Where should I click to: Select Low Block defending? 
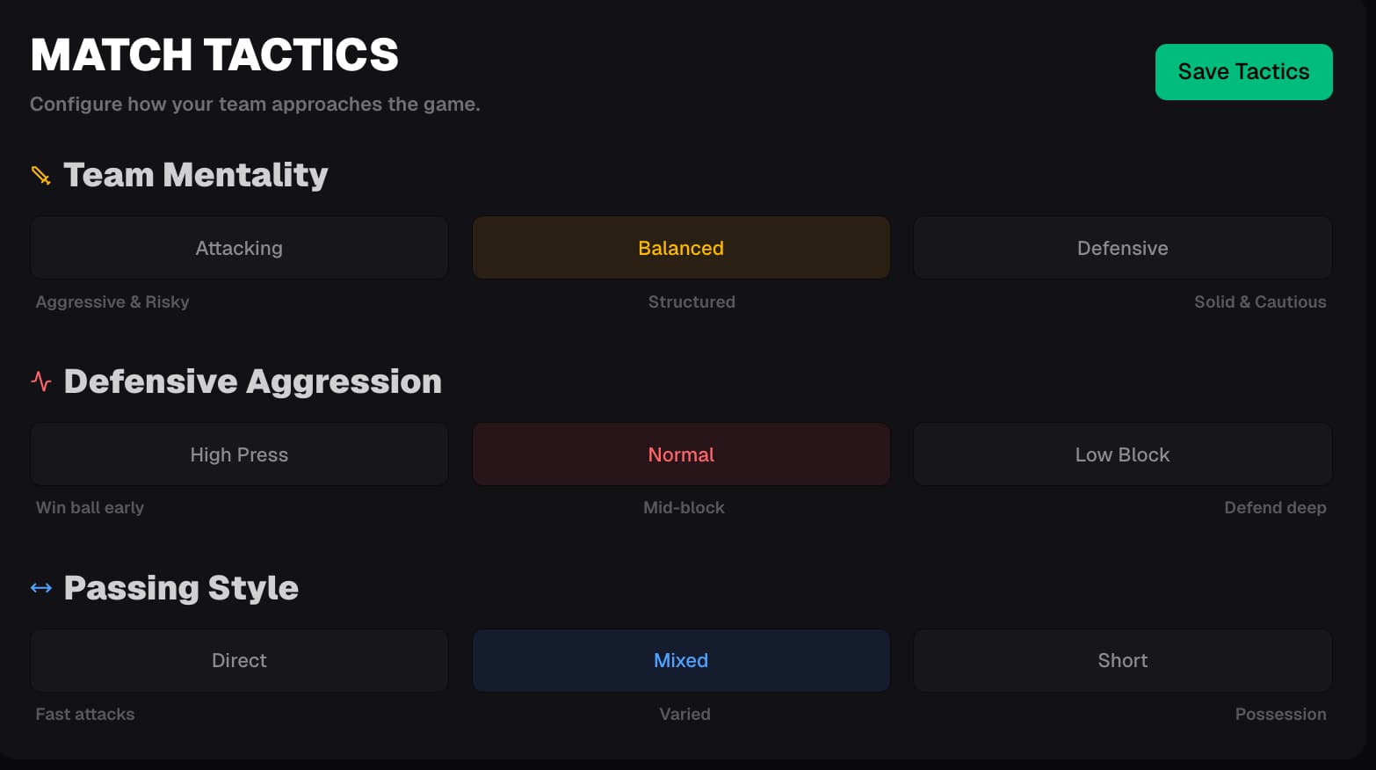coord(1122,454)
